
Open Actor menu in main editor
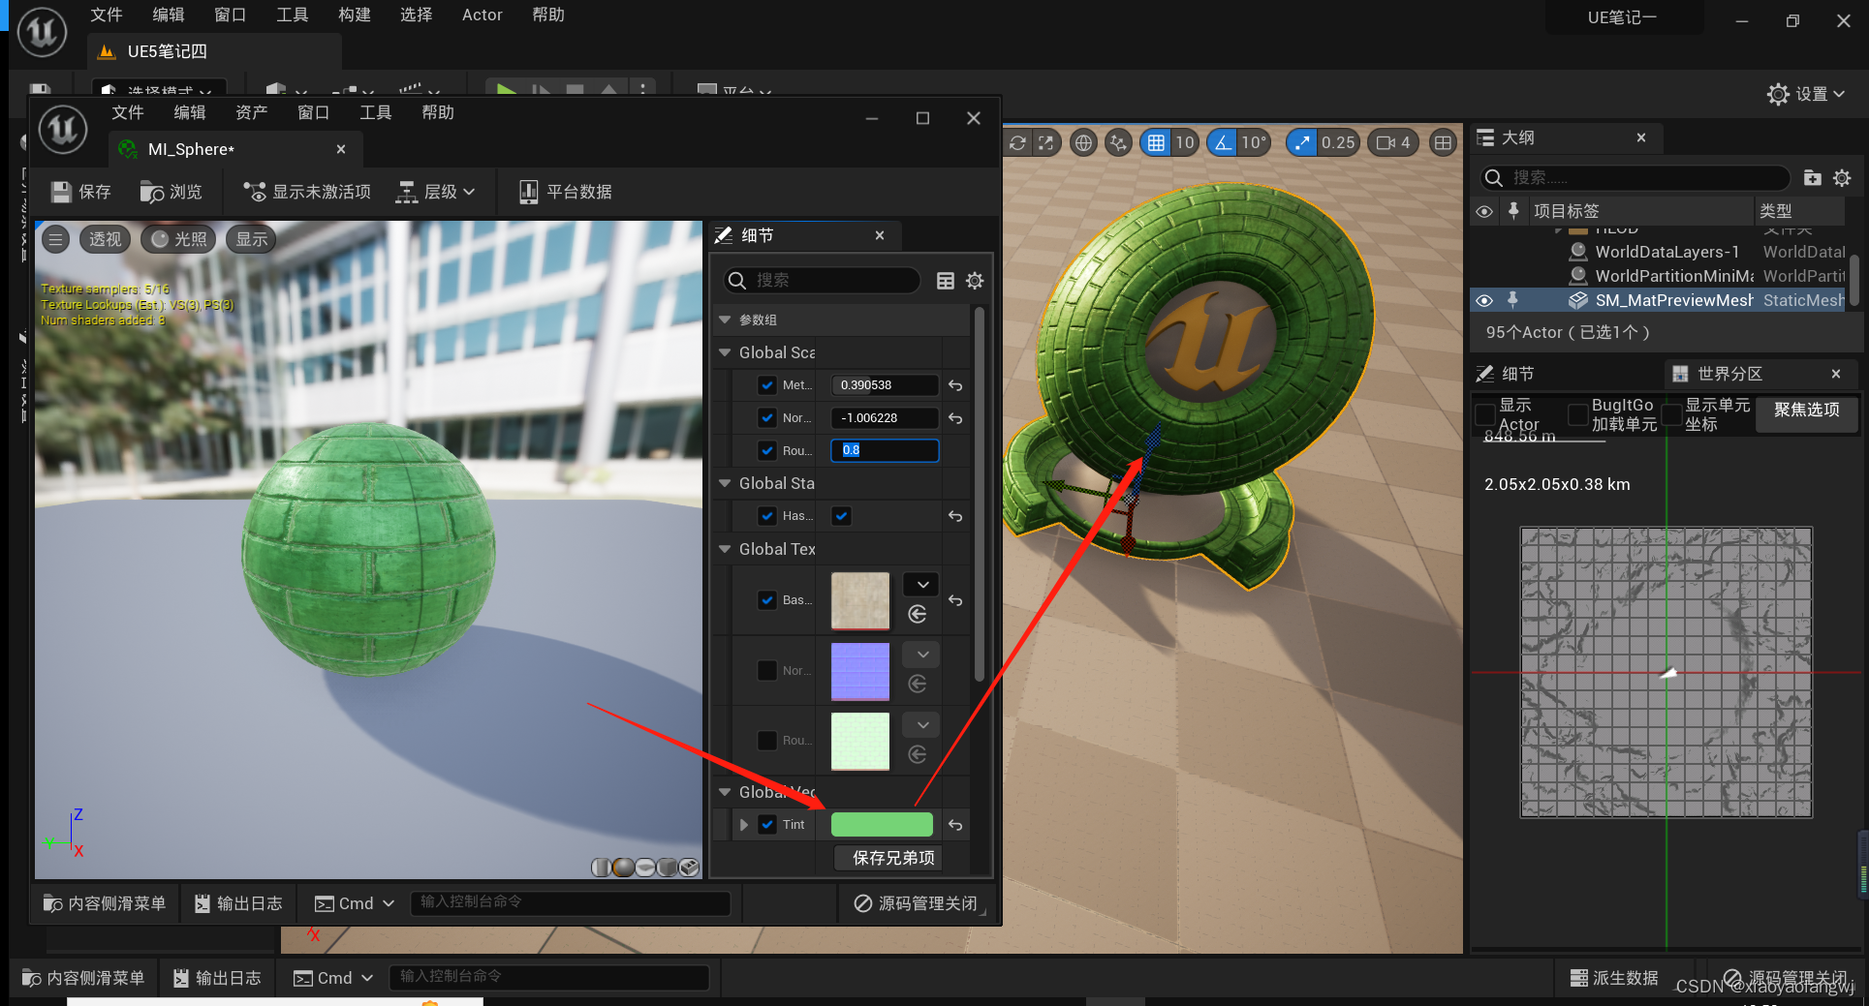[482, 15]
